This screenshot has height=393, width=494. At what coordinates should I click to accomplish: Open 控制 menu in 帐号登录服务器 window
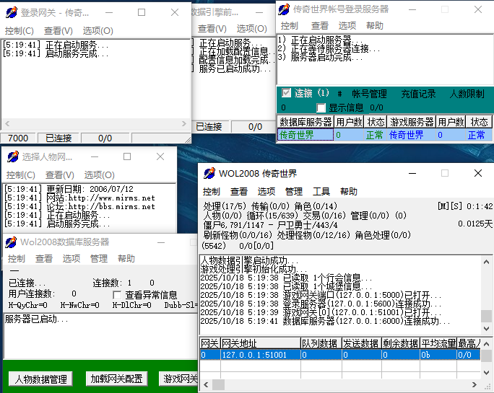point(289,25)
